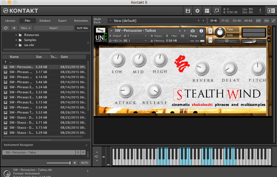Image resolution: width=277 pixels, height=177 pixels.
Task: Open eject drive dropdown in browser
Action: [14, 28]
